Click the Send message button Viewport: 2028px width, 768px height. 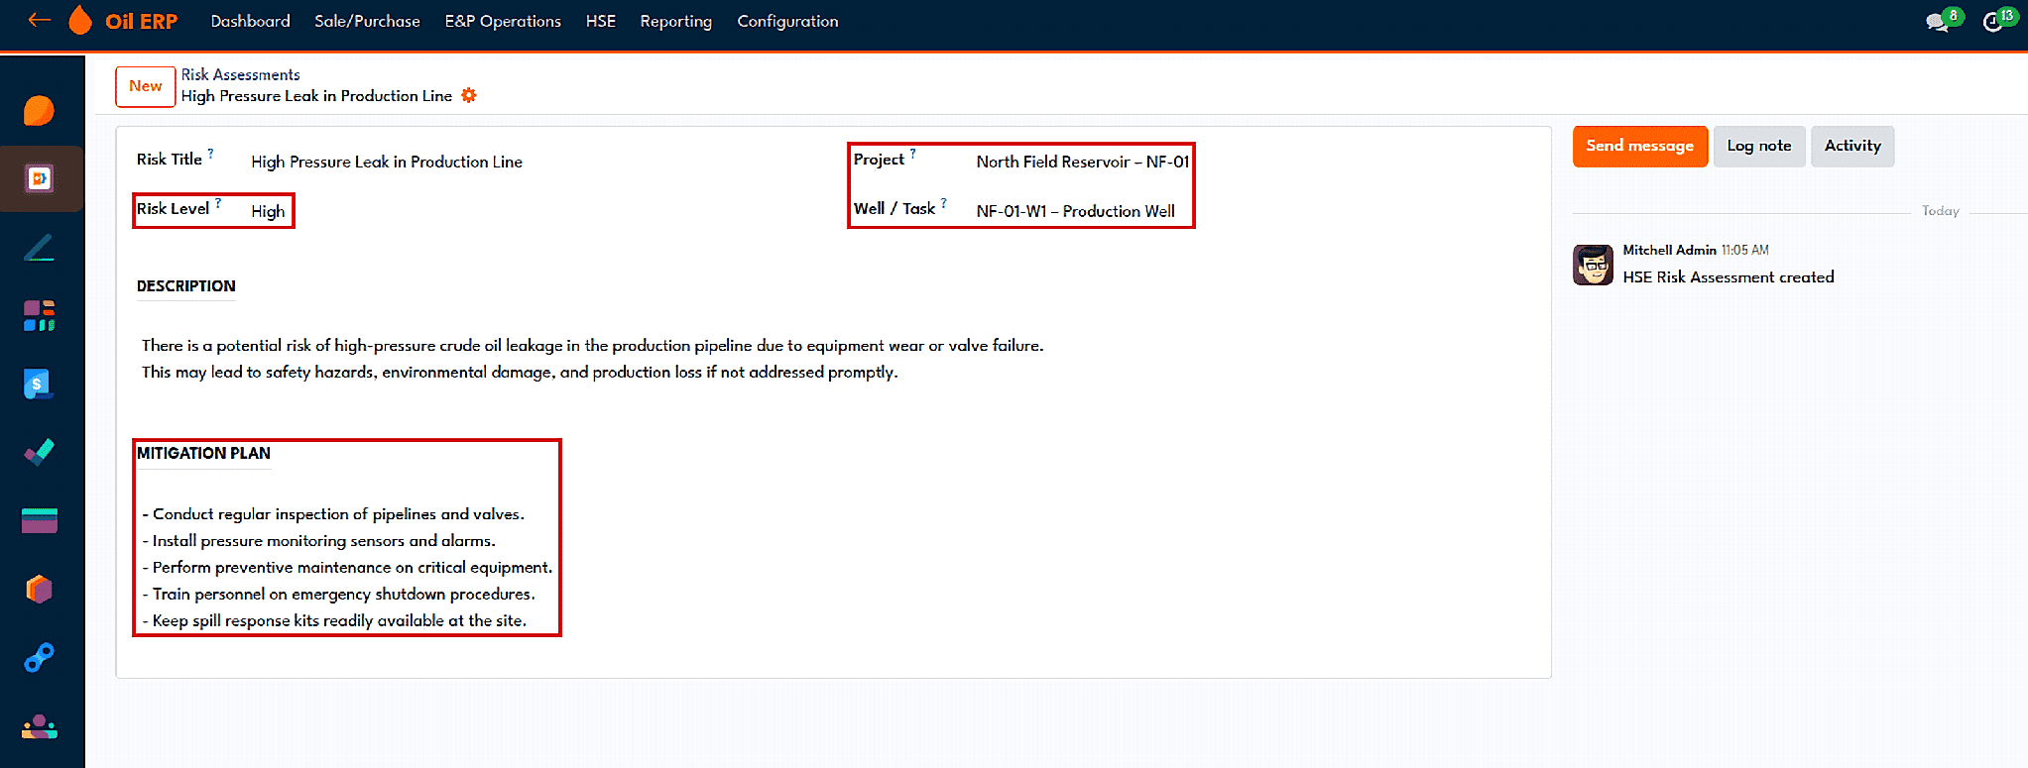tap(1640, 146)
